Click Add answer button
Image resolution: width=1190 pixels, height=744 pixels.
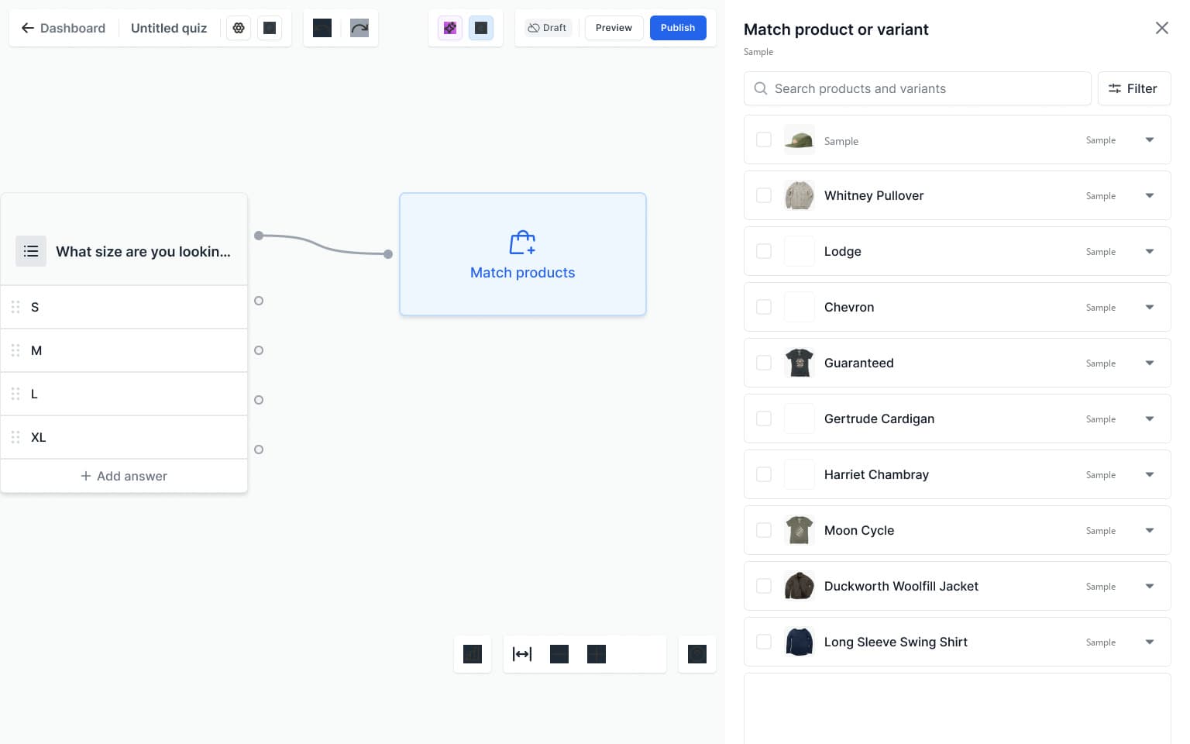click(124, 476)
